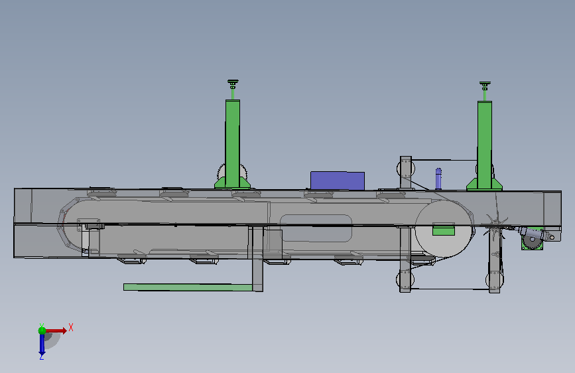
Task: Select the long green horizontal bar below the conveyor
Action: coord(188,287)
